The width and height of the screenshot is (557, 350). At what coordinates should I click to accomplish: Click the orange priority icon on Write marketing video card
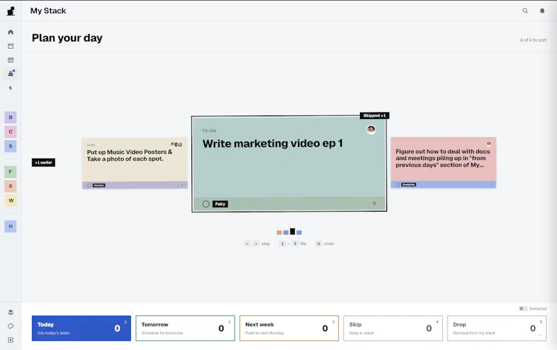click(x=374, y=203)
